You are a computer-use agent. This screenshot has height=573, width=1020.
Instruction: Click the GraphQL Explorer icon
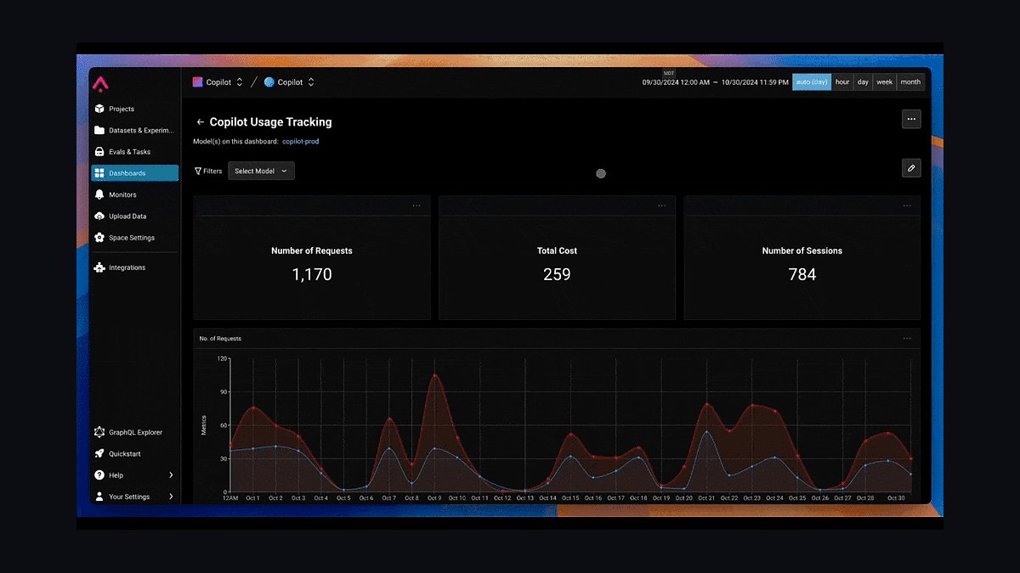pos(100,432)
